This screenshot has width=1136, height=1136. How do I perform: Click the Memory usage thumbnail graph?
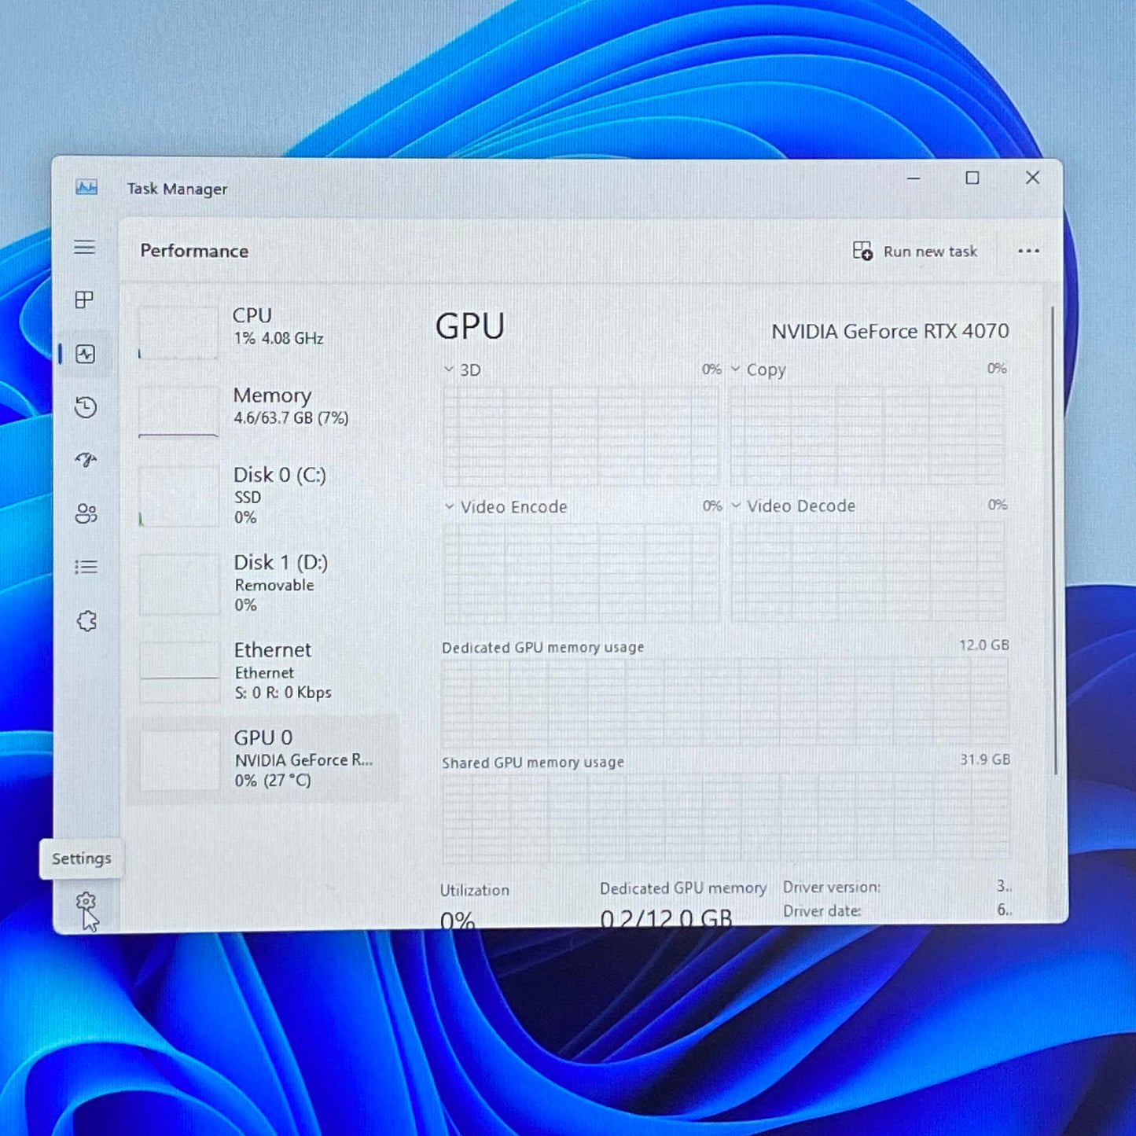click(x=178, y=411)
